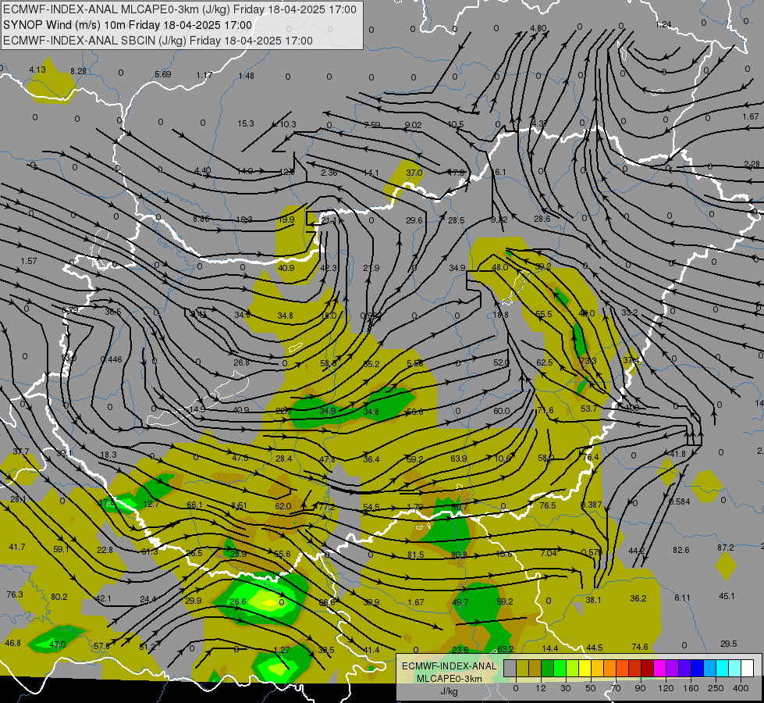Click the map value 45.1
The height and width of the screenshot is (703, 764).
point(726,596)
